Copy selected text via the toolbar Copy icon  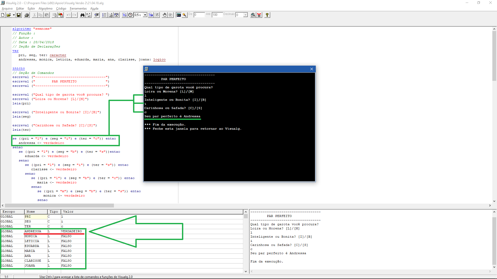tap(41, 15)
